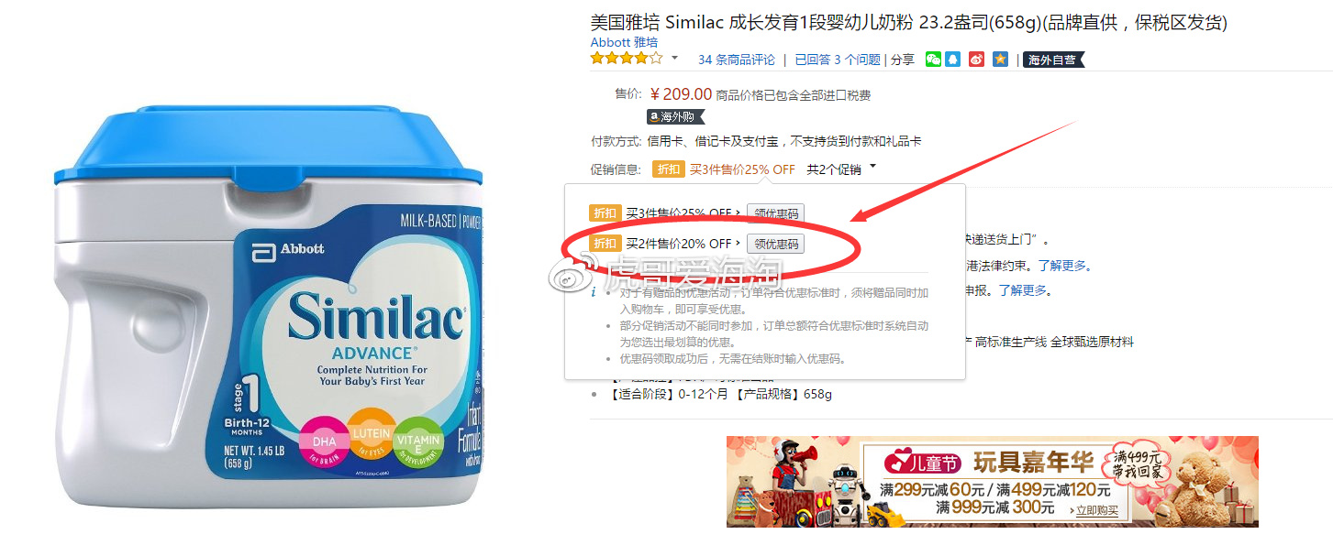This screenshot has width=1333, height=545.
Task: Open the 已回答 3 个问题 link
Action: (x=838, y=60)
